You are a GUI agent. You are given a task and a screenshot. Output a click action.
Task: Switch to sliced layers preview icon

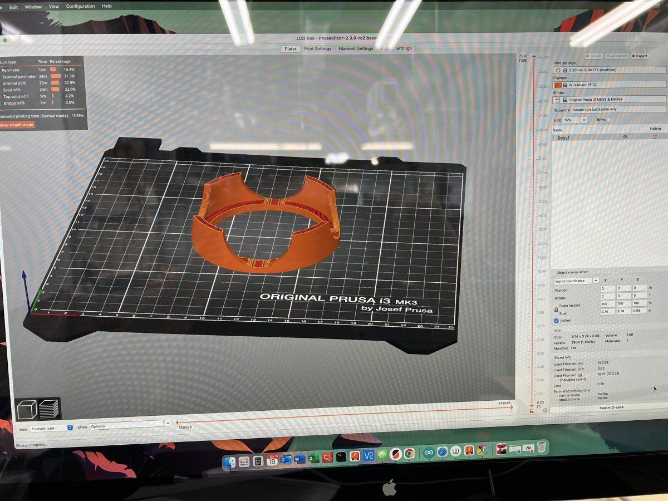pos(49,408)
